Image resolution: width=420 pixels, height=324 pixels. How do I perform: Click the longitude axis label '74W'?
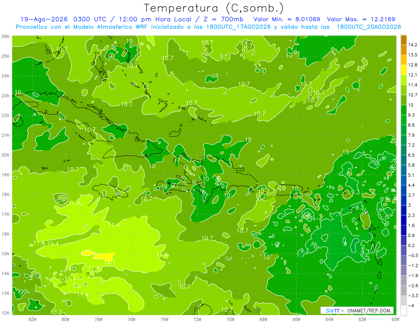click(164, 319)
